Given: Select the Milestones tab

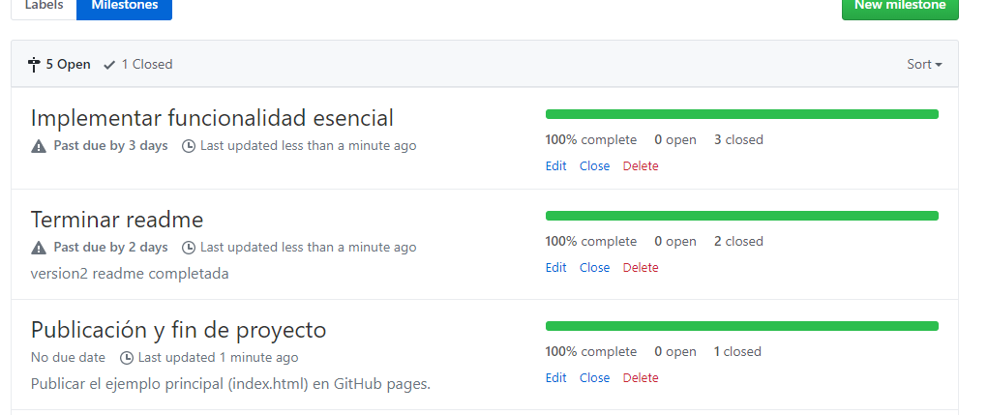Looking at the screenshot, I should coord(124,6).
